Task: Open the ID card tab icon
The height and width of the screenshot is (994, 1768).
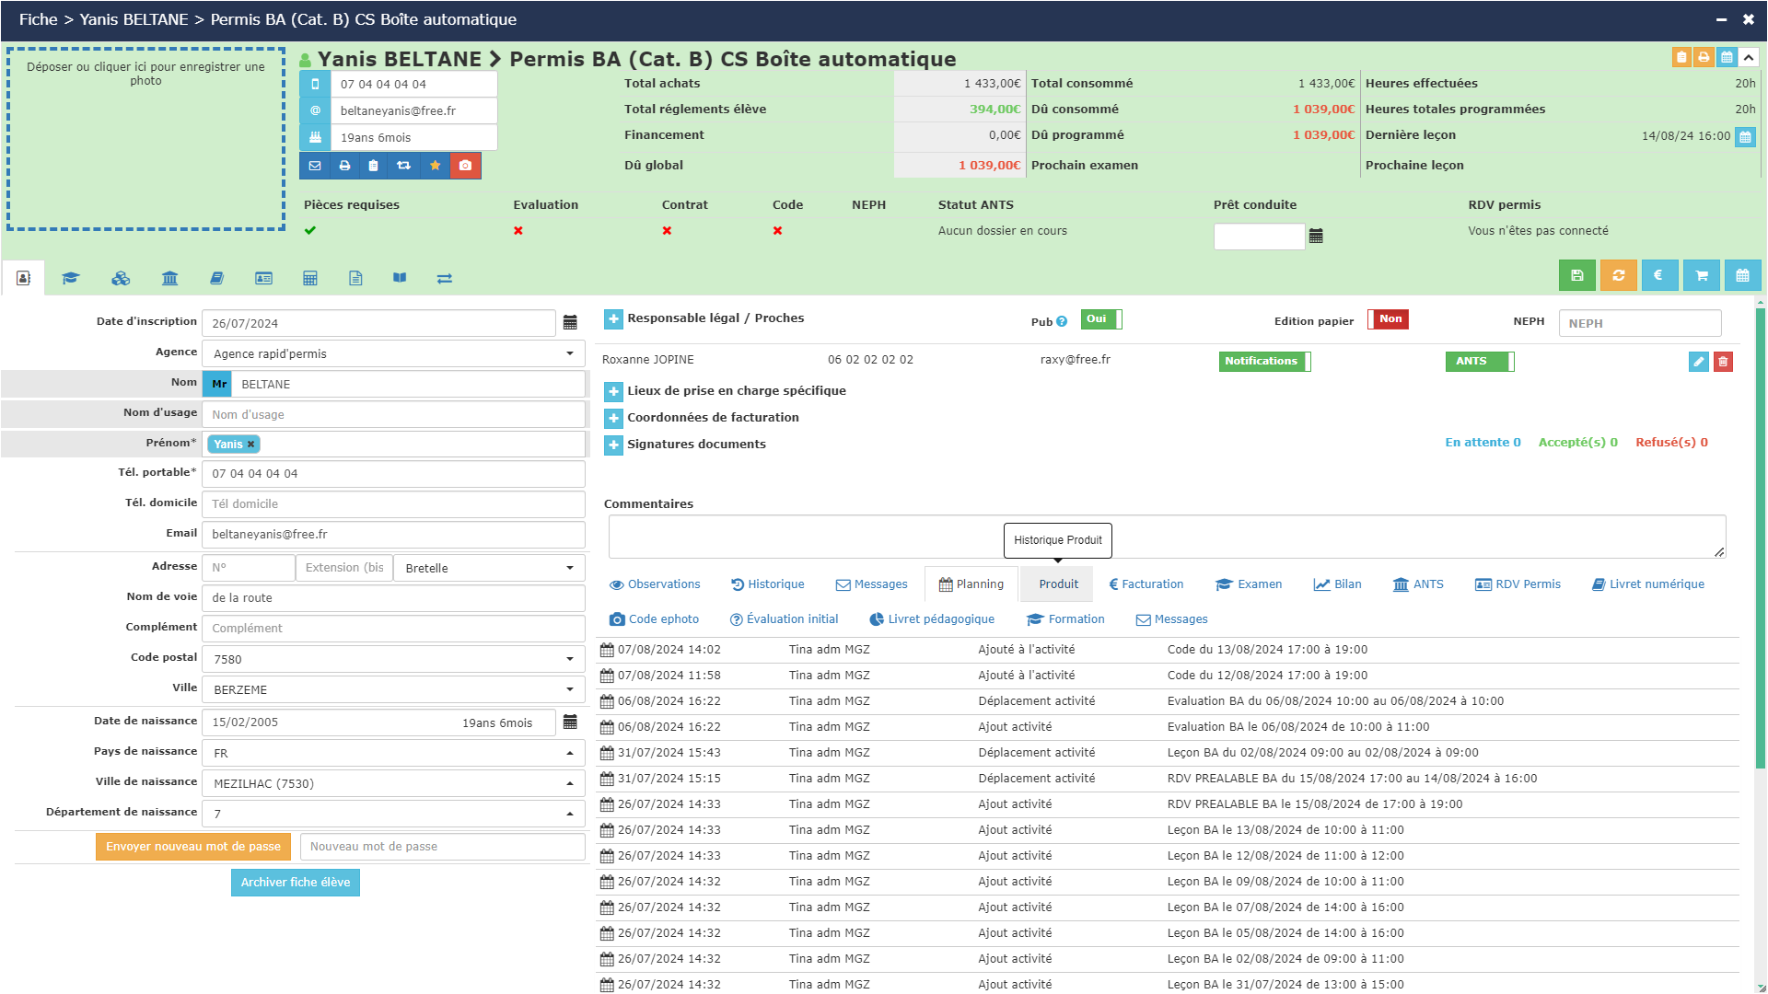Action: coord(263,278)
